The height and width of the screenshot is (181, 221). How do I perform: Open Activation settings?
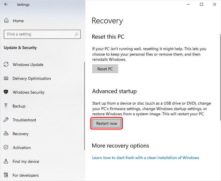[x=22, y=148]
